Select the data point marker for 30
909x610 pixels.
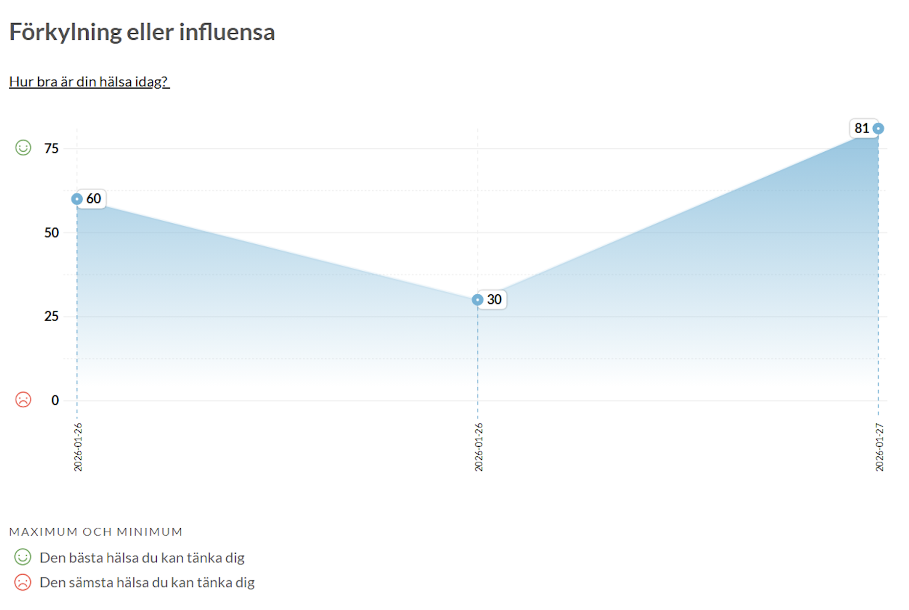pyautogui.click(x=478, y=300)
